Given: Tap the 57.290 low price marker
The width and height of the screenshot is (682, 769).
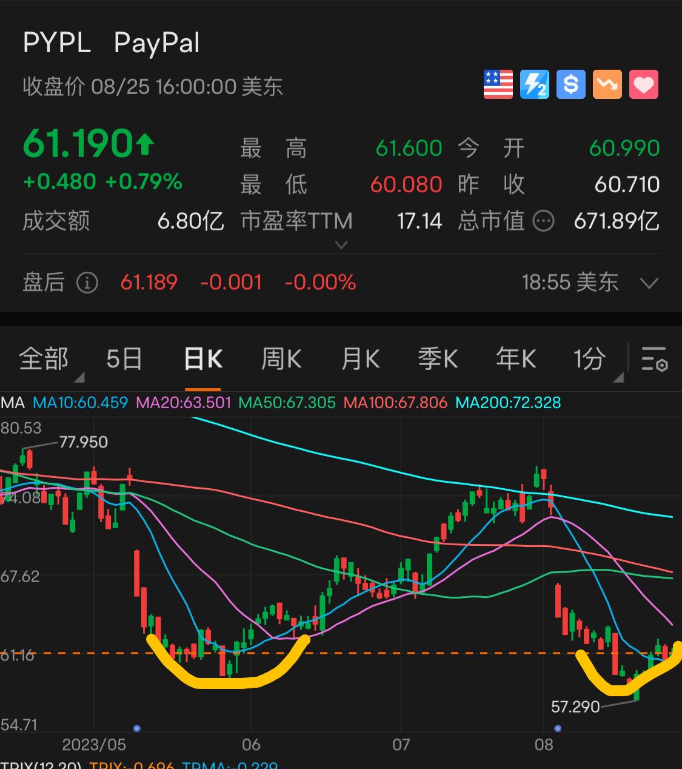Looking at the screenshot, I should 575,707.
